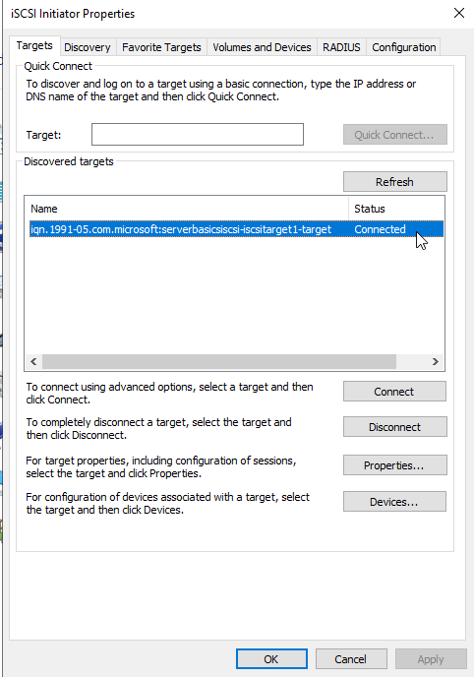Click the Refresh button

pyautogui.click(x=394, y=182)
